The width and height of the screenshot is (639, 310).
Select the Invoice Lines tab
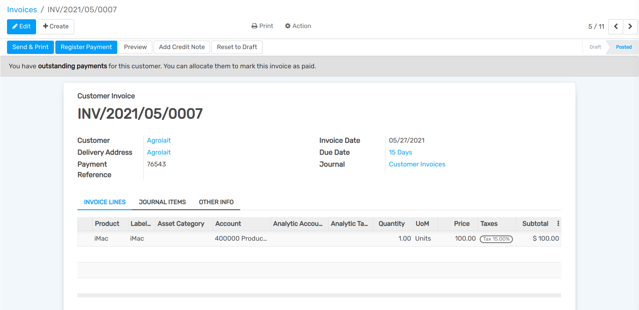[105, 202]
